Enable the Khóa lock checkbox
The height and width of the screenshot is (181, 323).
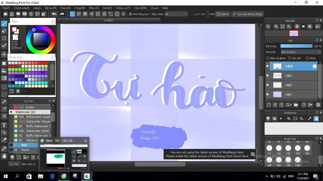(x=307, y=58)
